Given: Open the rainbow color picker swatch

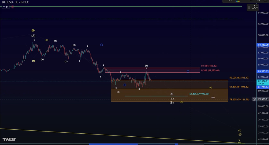Looking at the screenshot, I should point(238,1).
